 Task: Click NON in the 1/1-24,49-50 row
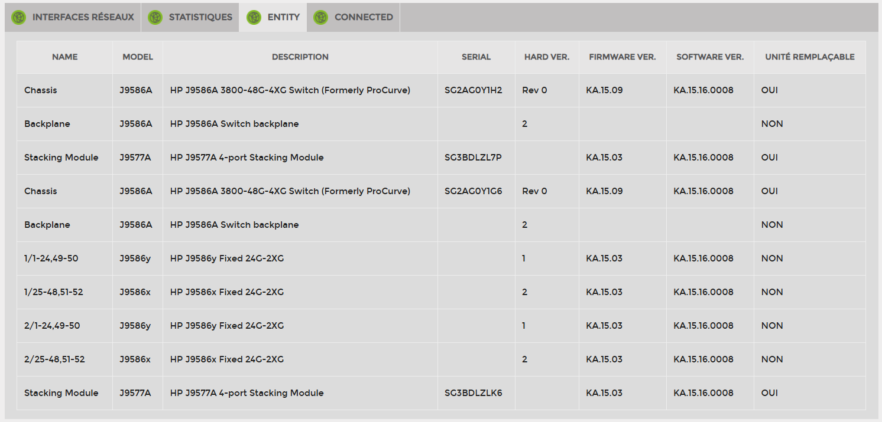[772, 259]
